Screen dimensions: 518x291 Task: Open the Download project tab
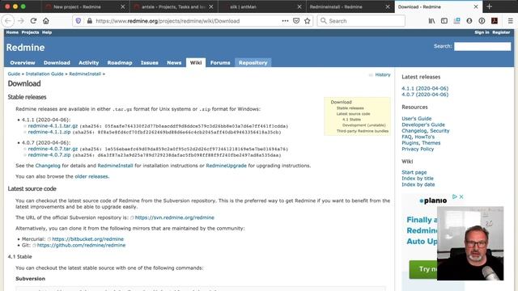57,63
